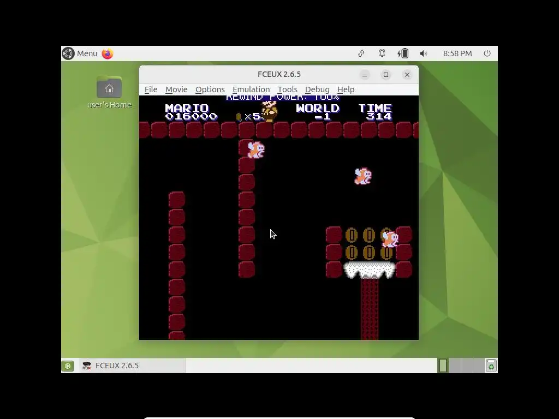Viewport: 559px width, 419px height.
Task: Click the Cheep Cheep beside the center column
Action: [x=255, y=149]
